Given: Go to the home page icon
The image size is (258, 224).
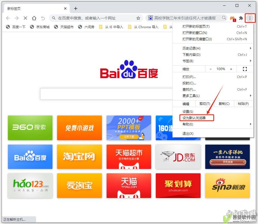Looking at the screenshot, I should point(34,18).
